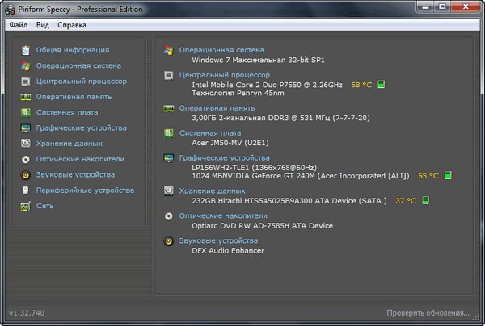Click the Общая информация sidebar icon
The height and width of the screenshot is (326, 485).
[x=25, y=50]
